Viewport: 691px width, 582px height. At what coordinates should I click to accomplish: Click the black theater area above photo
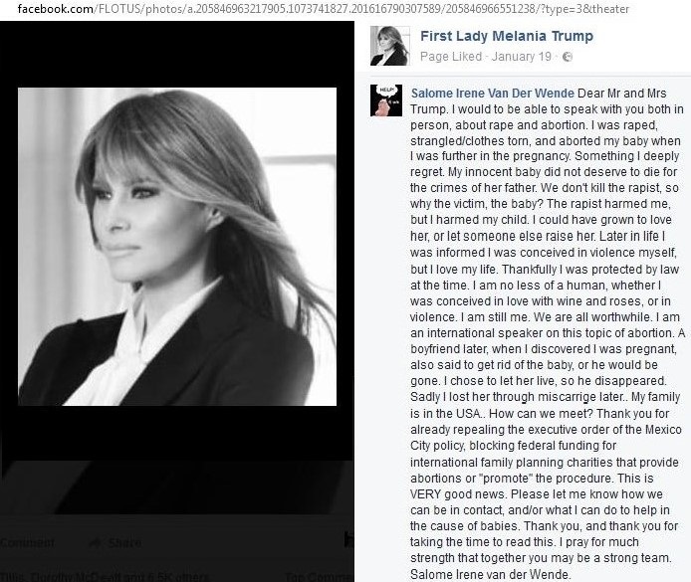[x=177, y=54]
